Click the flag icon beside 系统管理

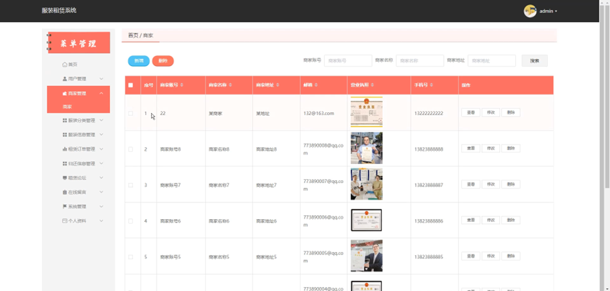tap(65, 206)
